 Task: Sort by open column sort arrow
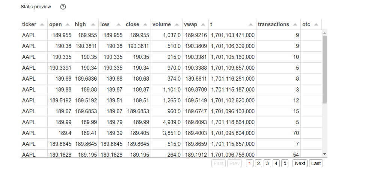click(x=67, y=24)
